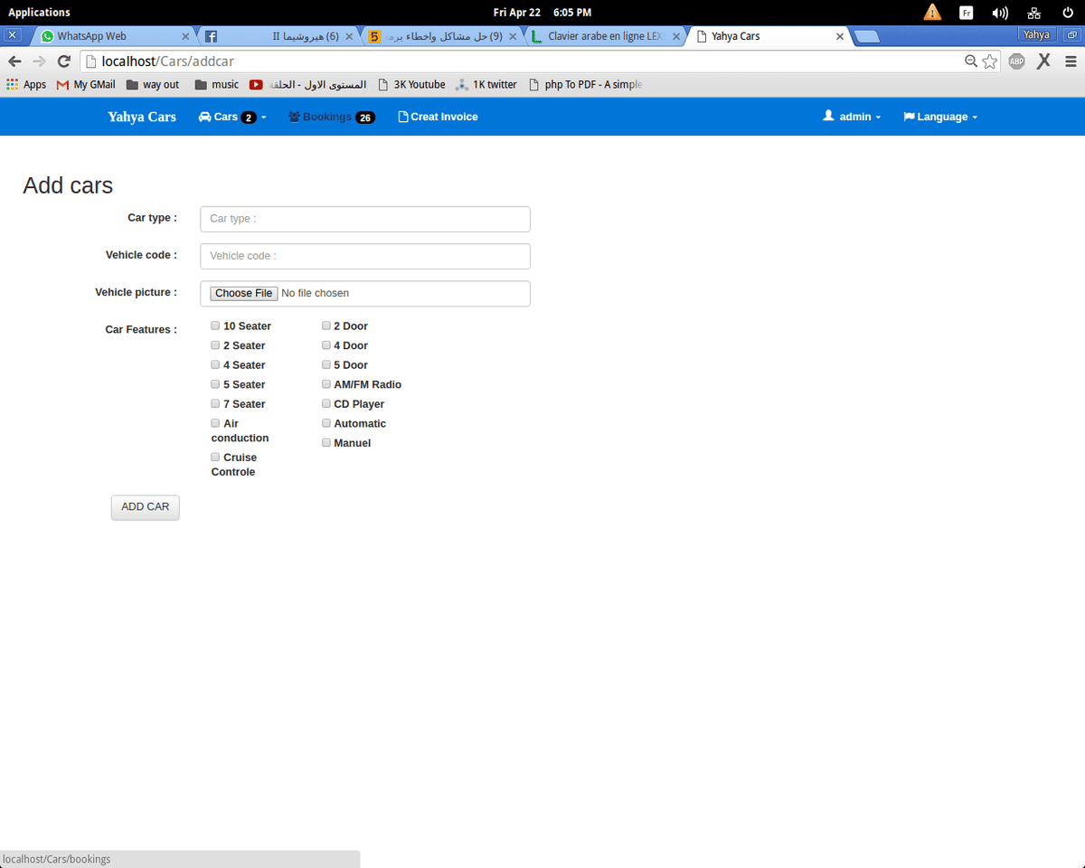Expand the Cars dropdown in navbar

tap(231, 117)
